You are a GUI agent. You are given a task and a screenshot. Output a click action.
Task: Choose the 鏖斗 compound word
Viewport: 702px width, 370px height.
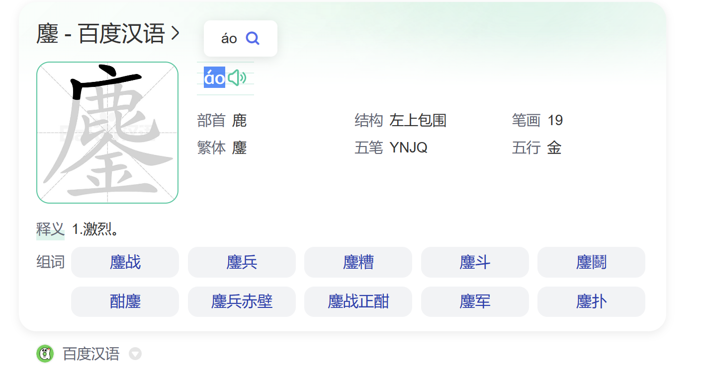click(475, 262)
